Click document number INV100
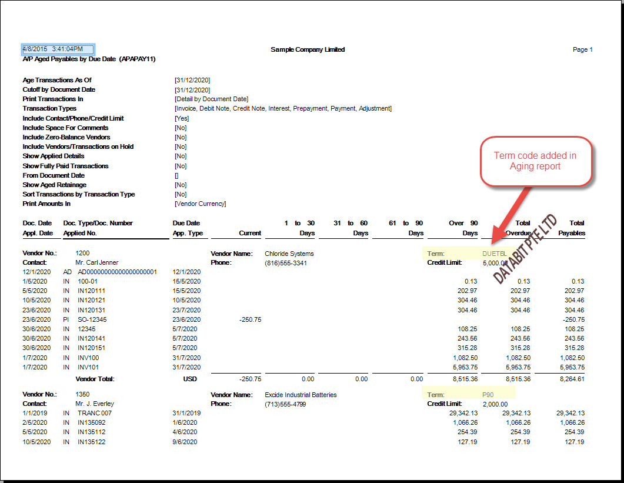624x483 pixels. click(x=88, y=358)
